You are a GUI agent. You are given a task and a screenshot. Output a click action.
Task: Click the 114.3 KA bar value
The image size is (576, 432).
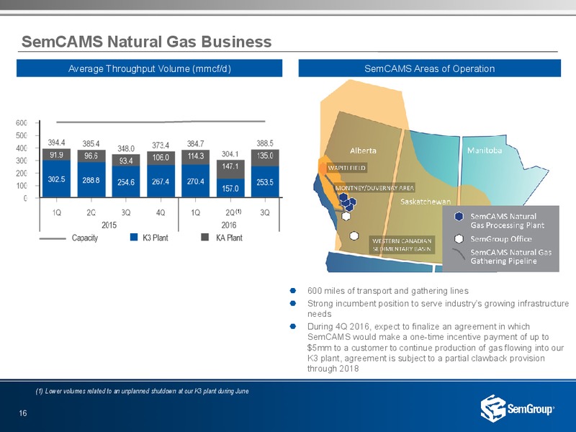point(195,156)
